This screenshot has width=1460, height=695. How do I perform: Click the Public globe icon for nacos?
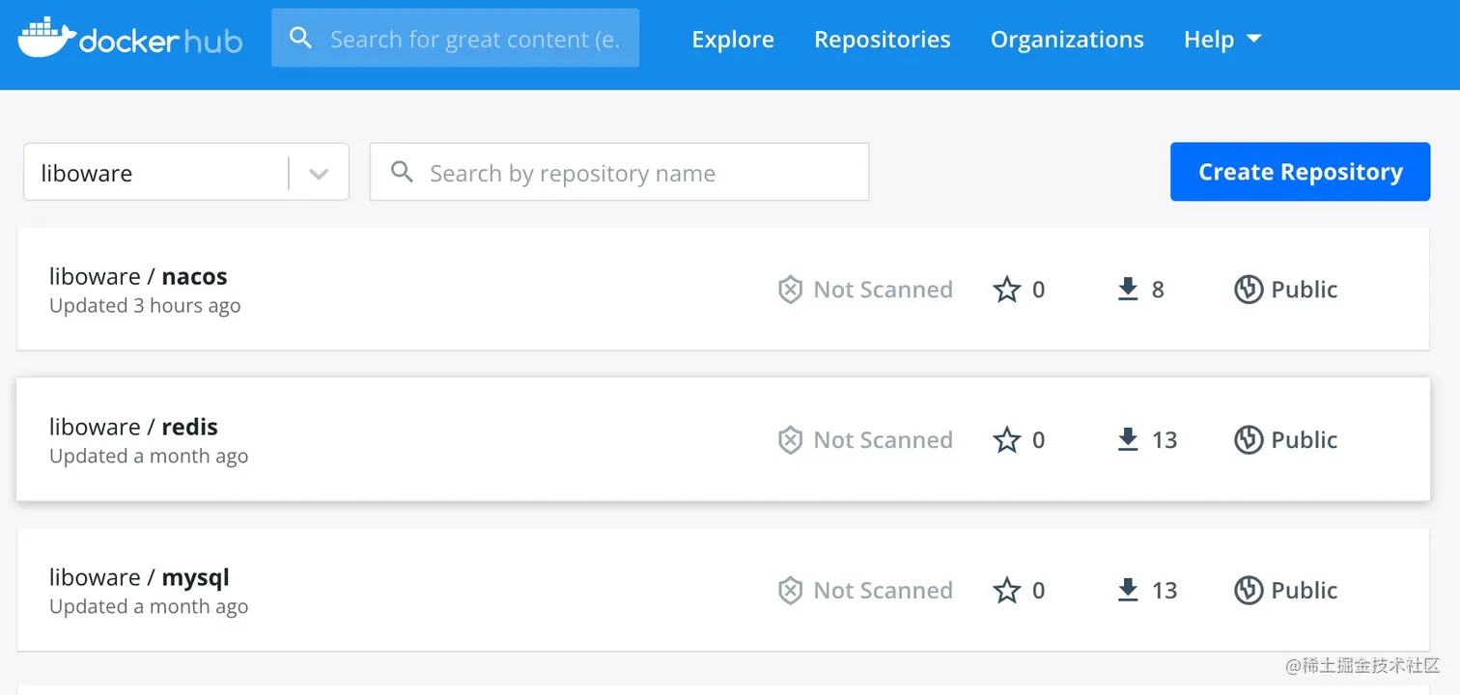(1249, 290)
